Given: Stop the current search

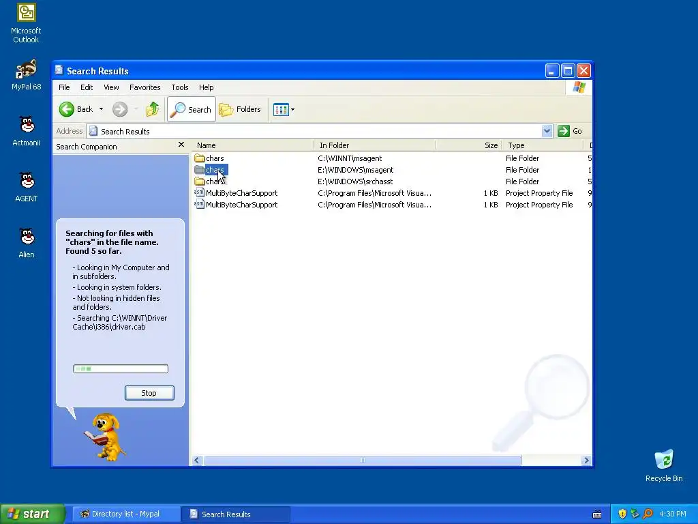Looking at the screenshot, I should click(149, 393).
